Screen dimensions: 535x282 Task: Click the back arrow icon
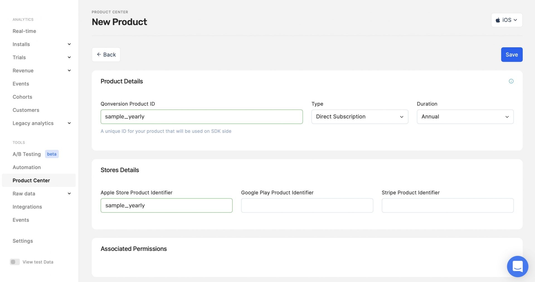(99, 55)
